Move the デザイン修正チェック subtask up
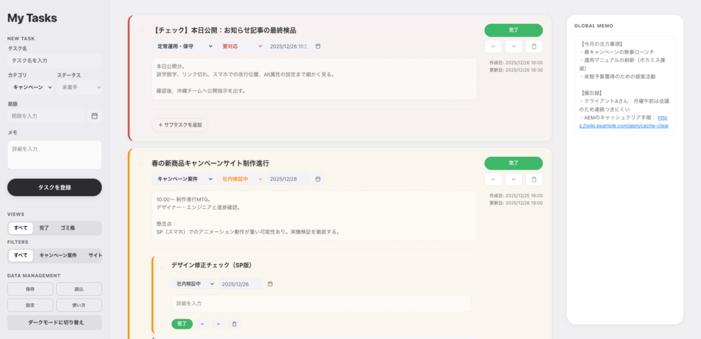701x339 pixels. pos(203,324)
